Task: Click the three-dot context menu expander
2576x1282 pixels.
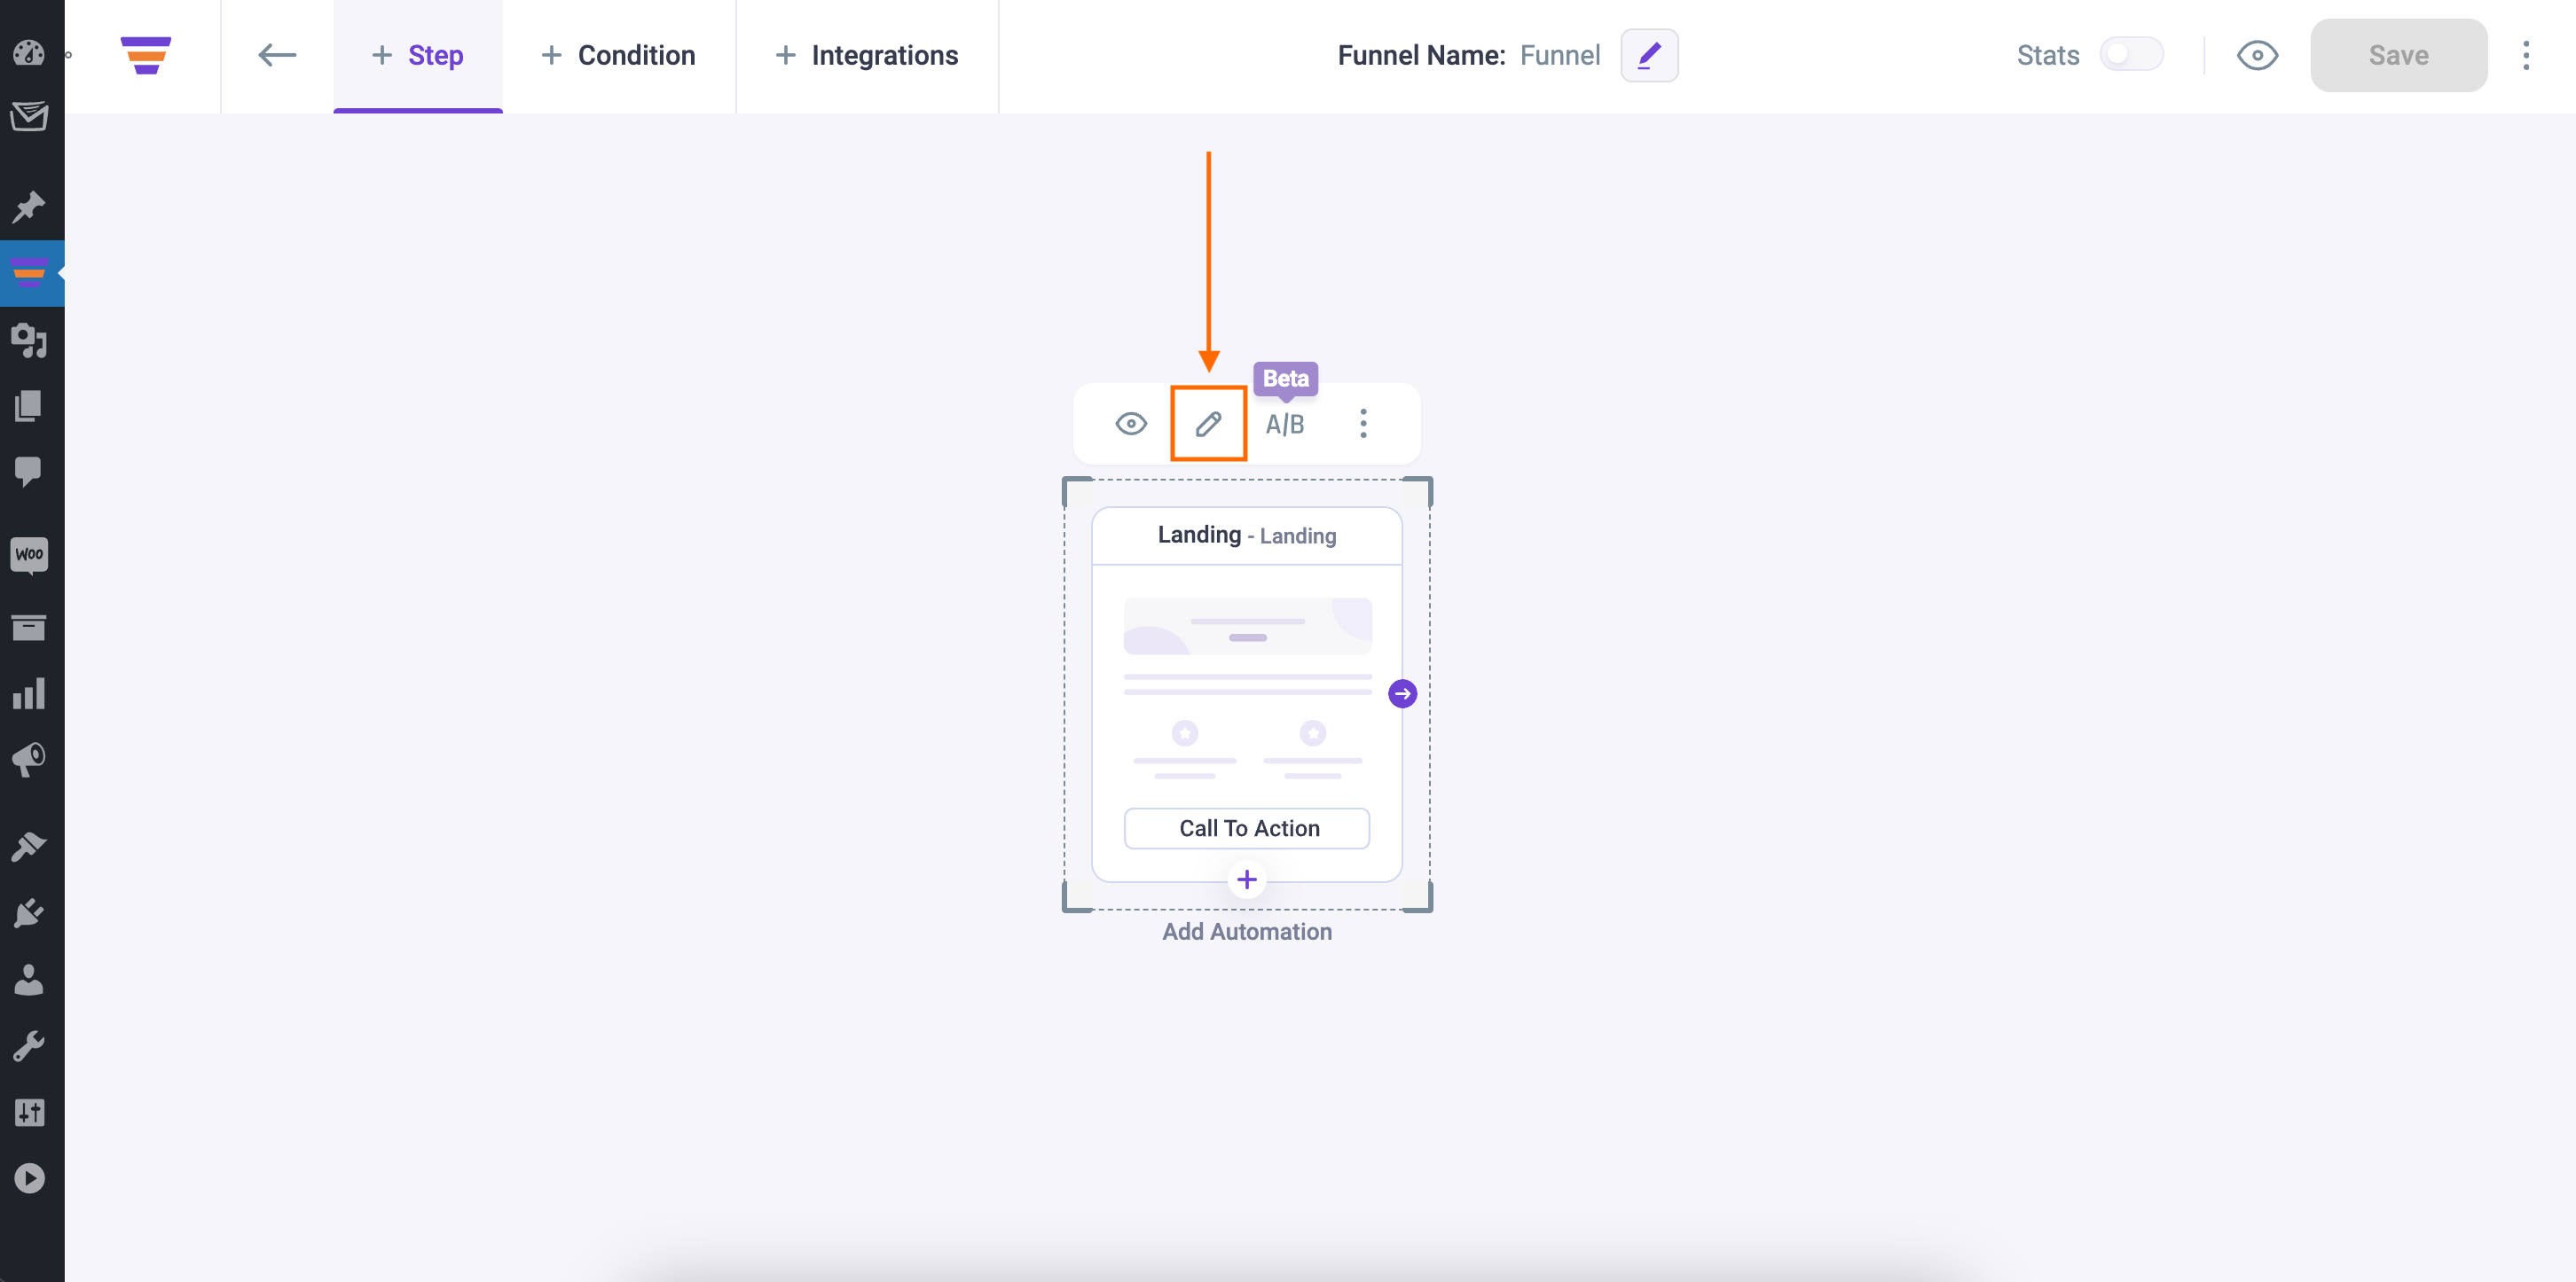Action: point(1360,424)
